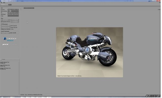Click the To Clipboard button

click(x=15, y=20)
